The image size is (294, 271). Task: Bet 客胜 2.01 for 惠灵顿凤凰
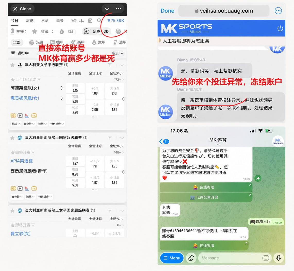75,99
